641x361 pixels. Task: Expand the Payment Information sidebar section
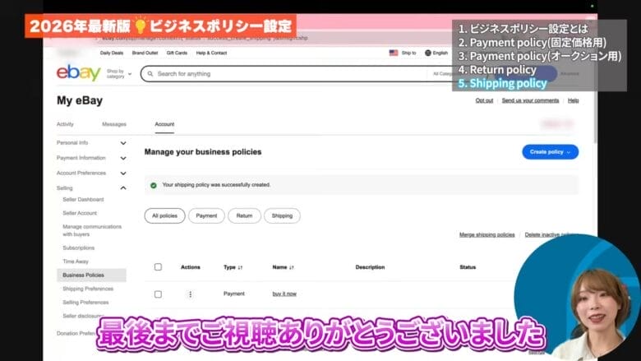pyautogui.click(x=122, y=158)
